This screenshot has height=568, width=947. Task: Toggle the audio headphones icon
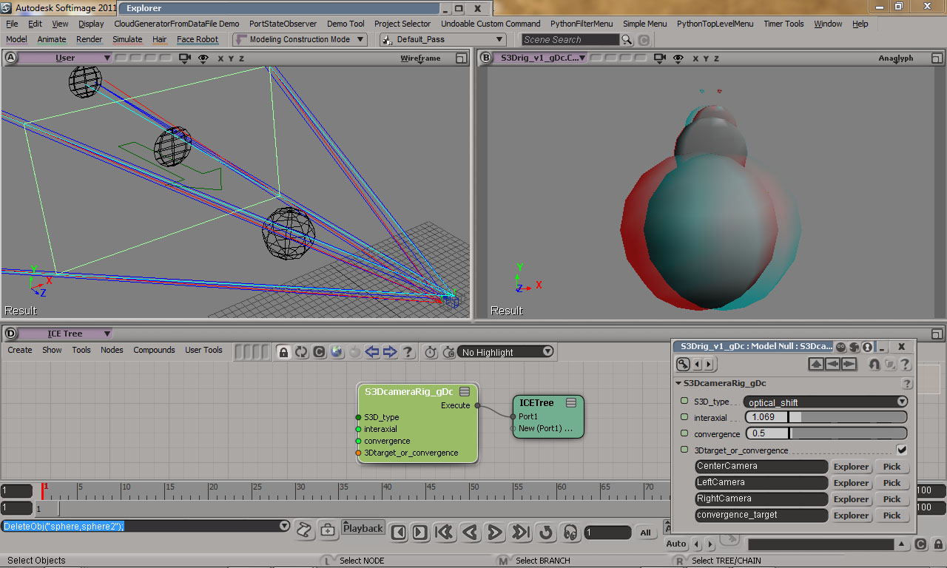point(570,532)
